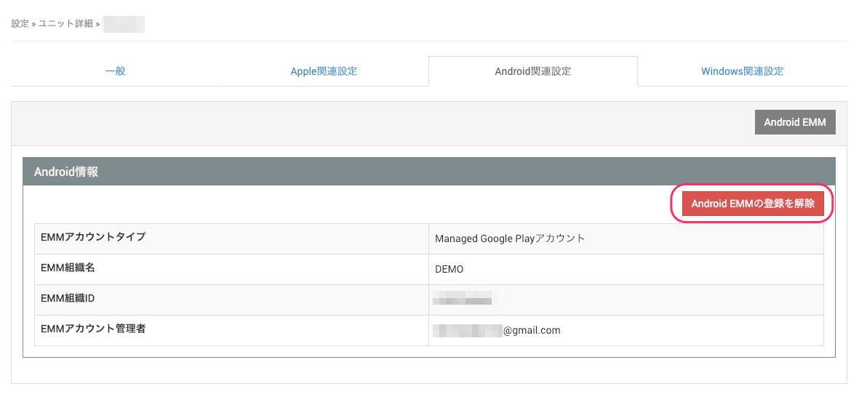859x397 pixels.
Task: Click the gray Android EMM button
Action: point(794,122)
